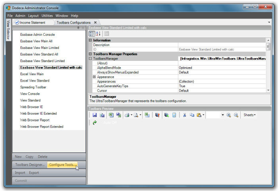The image size is (278, 191).
Task: Select Excel View Main
Action: click(32, 74)
